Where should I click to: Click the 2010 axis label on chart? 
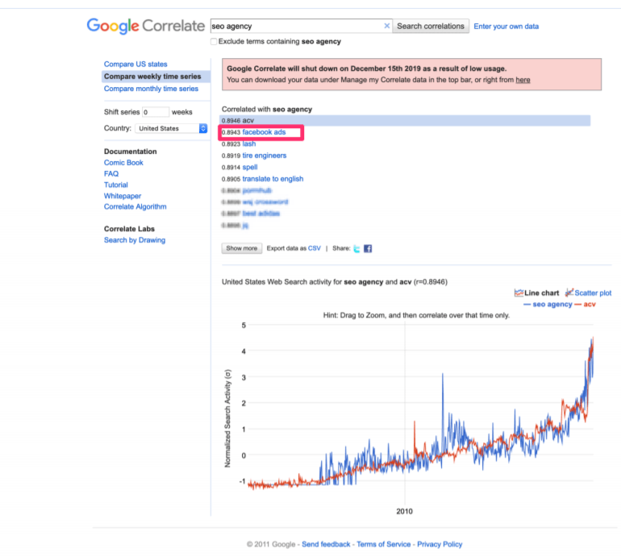pyautogui.click(x=404, y=512)
